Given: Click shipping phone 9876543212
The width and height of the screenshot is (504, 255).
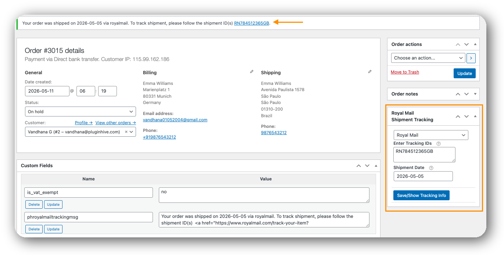Looking at the screenshot, I should (274, 133).
